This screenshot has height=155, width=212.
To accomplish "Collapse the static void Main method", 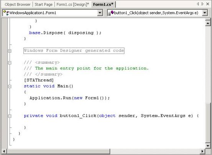I will [10, 86].
